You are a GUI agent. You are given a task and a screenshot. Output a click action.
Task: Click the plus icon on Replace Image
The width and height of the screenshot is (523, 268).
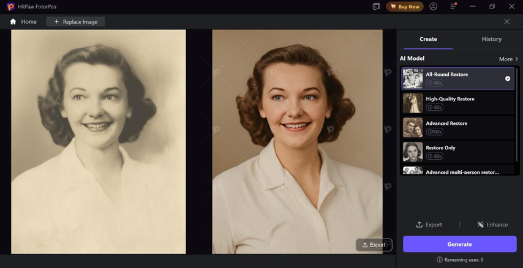tap(56, 21)
